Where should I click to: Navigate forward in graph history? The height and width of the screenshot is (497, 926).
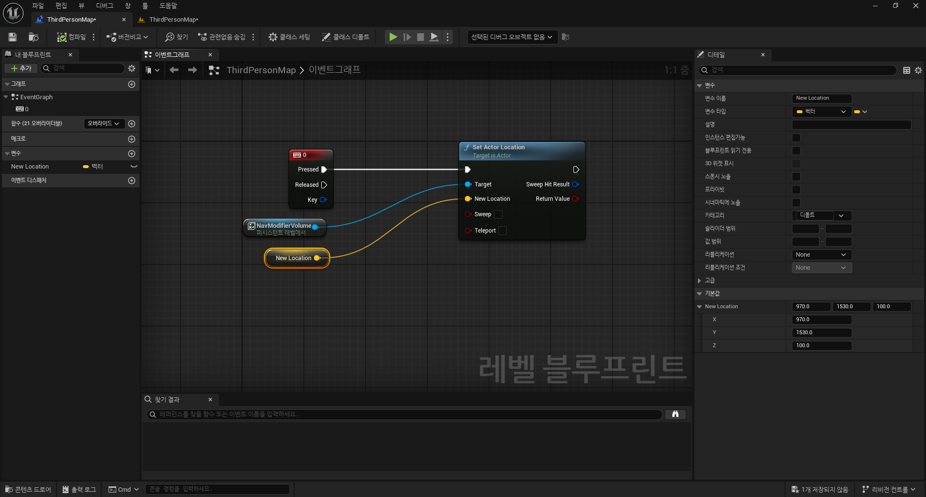pyautogui.click(x=192, y=70)
